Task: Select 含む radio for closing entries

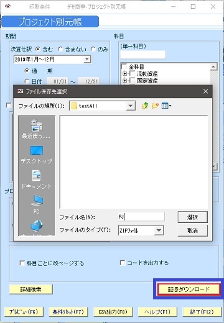Action: pyautogui.click(x=38, y=49)
